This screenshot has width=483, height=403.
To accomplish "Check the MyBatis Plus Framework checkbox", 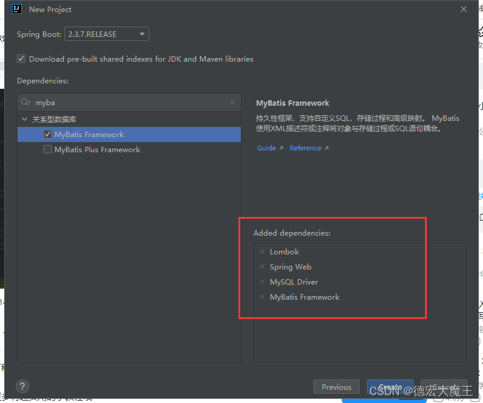I will pos(48,149).
